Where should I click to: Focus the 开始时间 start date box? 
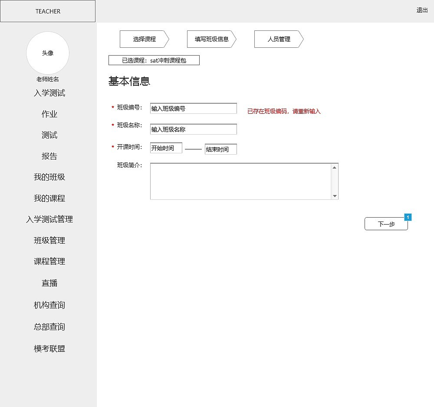pos(166,148)
